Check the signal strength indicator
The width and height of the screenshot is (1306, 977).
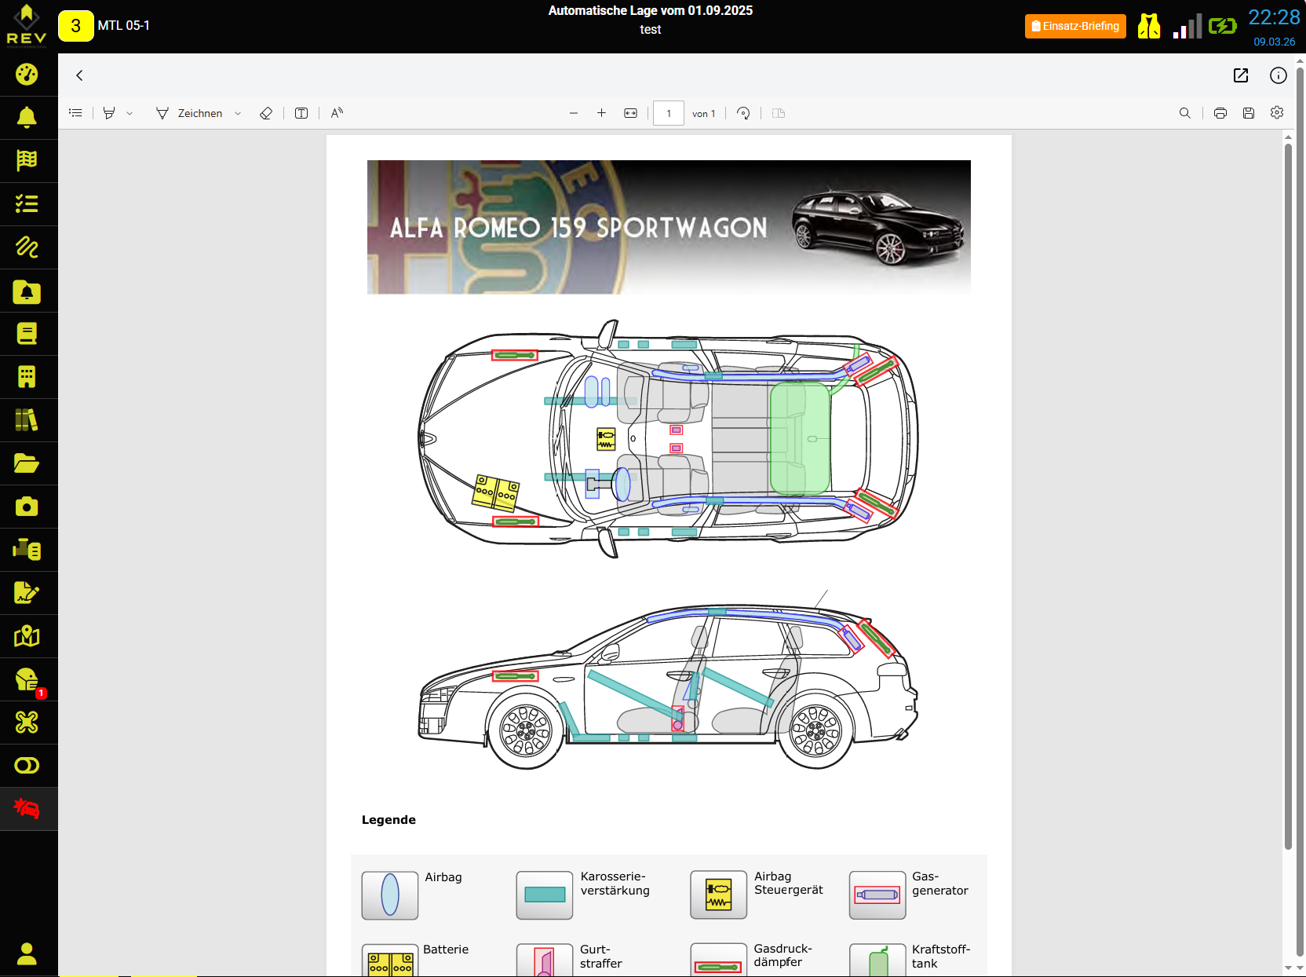pos(1187,26)
